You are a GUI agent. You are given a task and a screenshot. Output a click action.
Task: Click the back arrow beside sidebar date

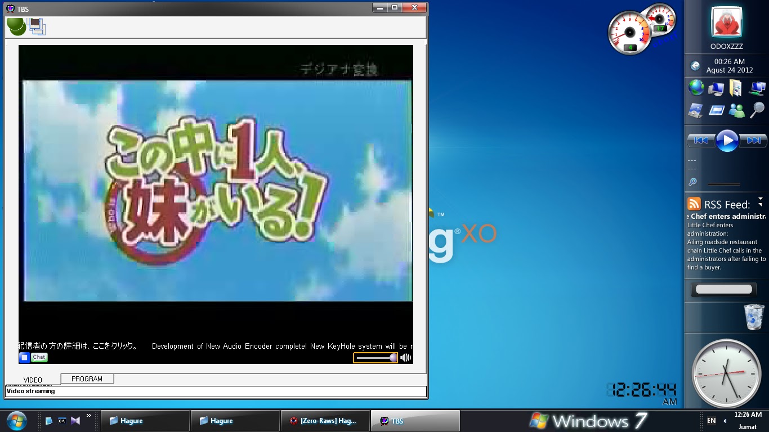695,66
